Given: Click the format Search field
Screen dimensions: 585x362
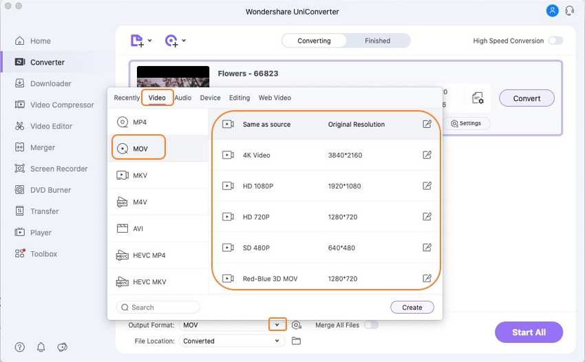Looking at the screenshot, I should (158, 307).
